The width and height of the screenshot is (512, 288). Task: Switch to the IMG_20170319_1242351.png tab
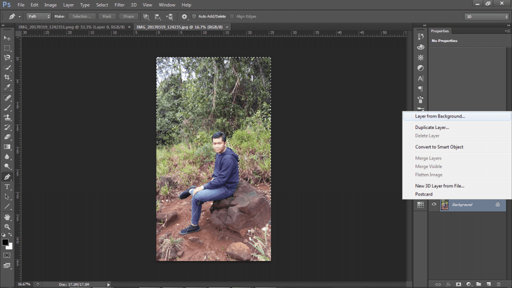72,26
